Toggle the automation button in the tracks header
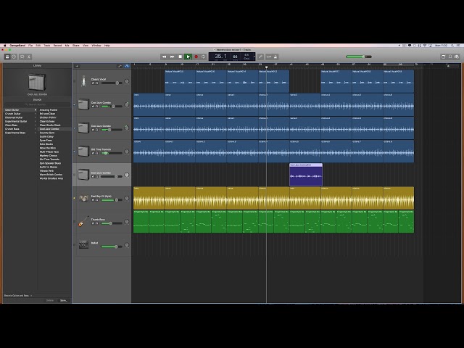 120,66
